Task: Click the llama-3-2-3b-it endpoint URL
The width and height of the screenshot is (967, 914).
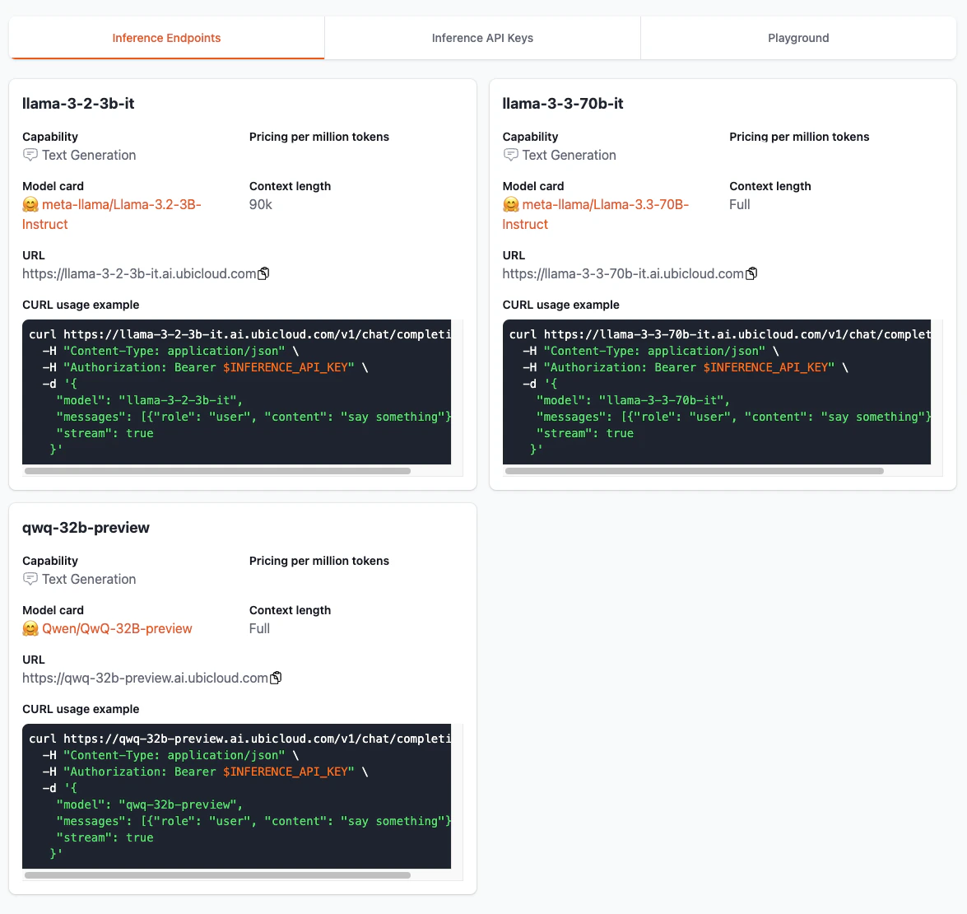Action: click(140, 273)
